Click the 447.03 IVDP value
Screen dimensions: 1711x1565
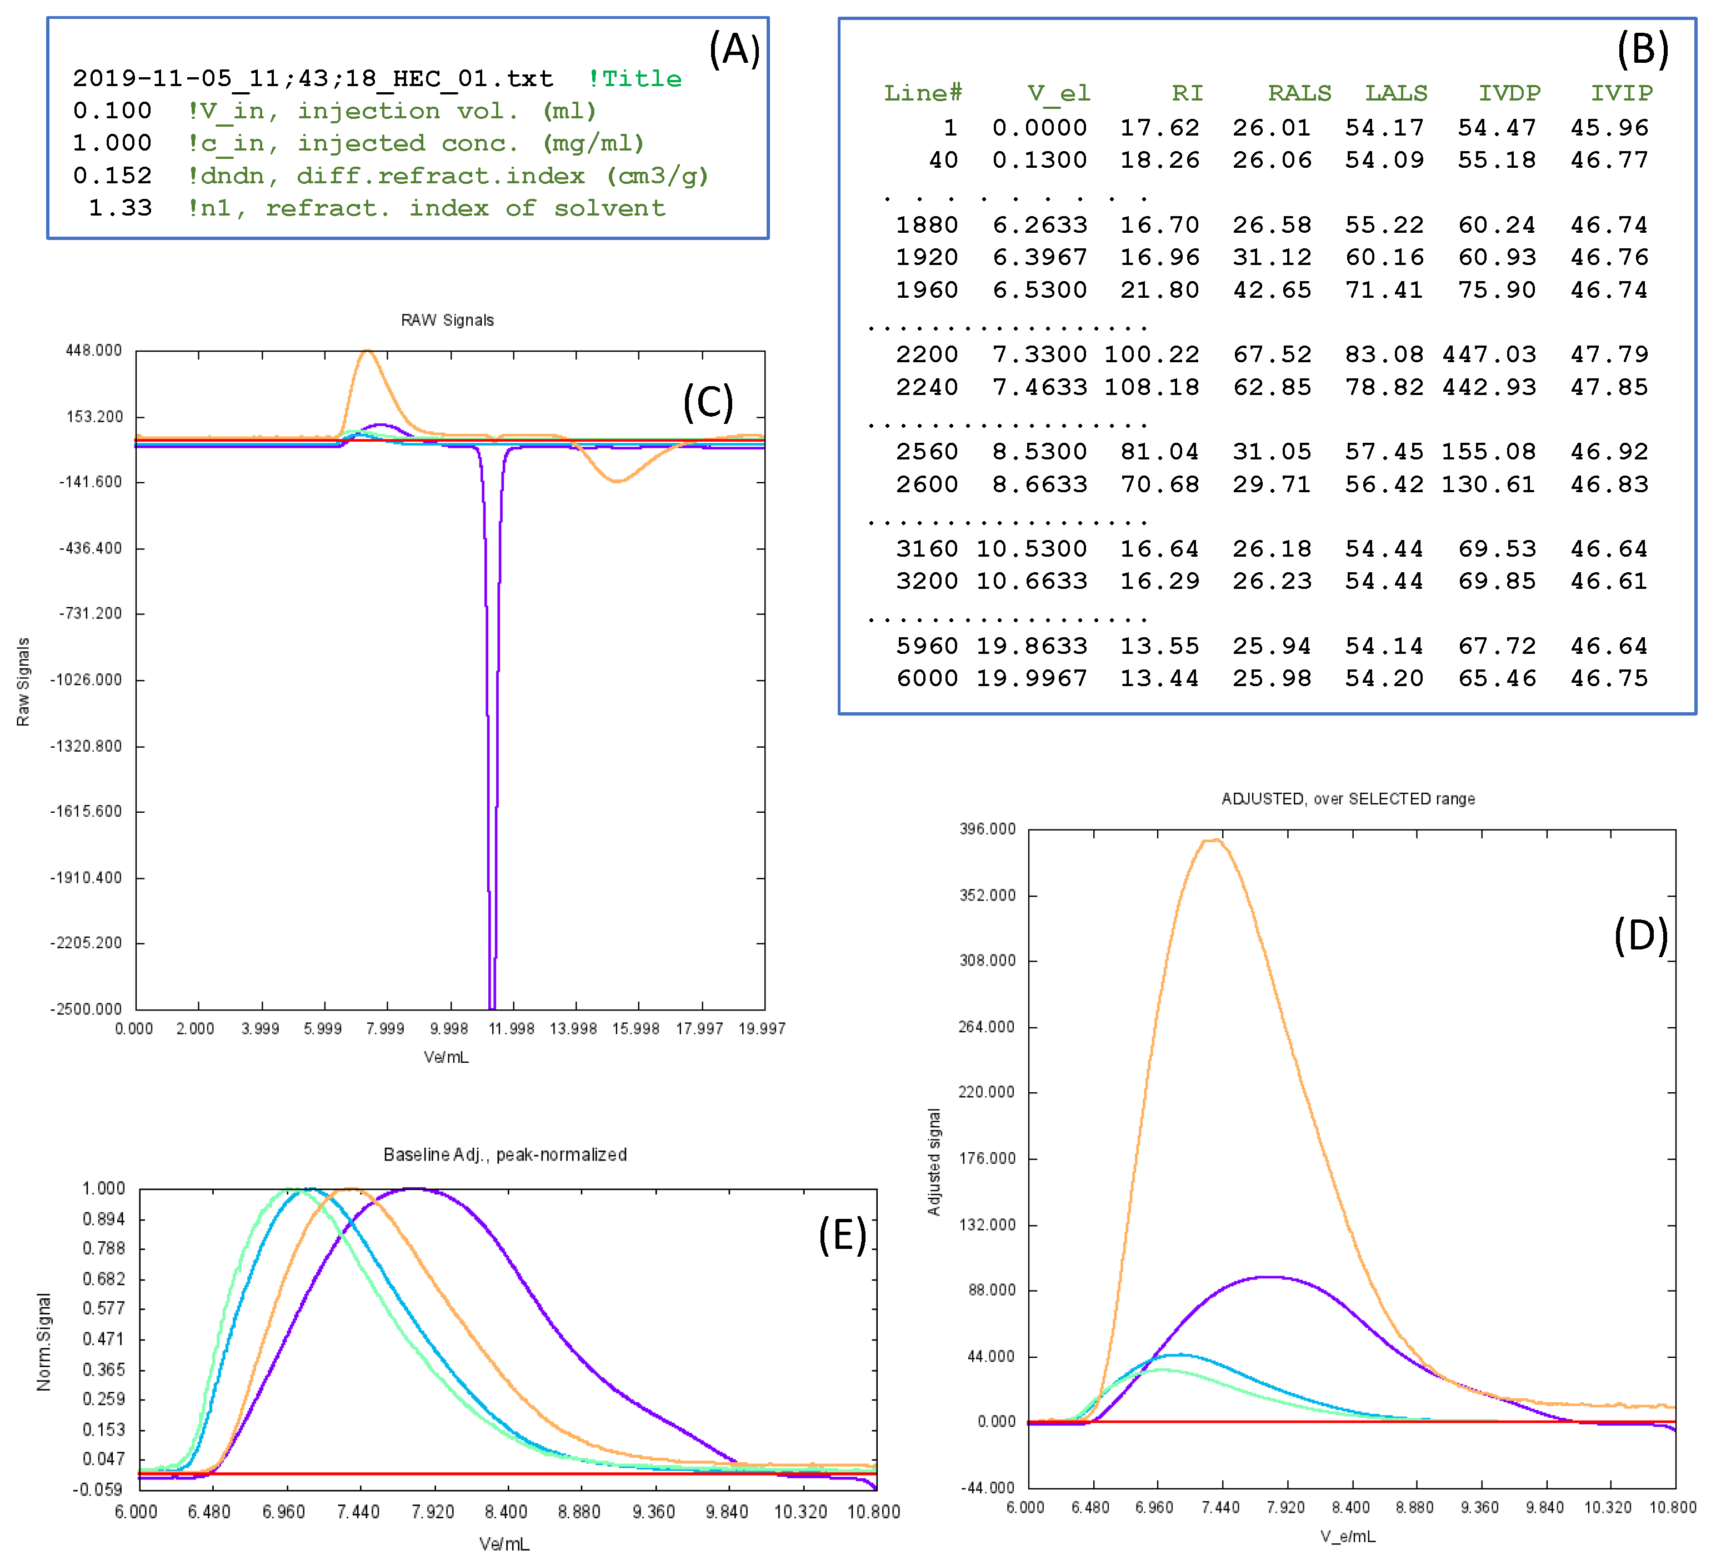[x=1489, y=355]
